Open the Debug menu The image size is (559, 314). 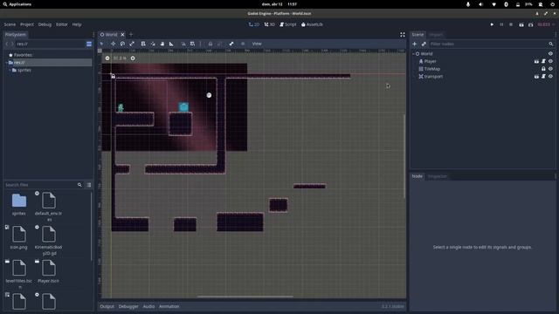pyautogui.click(x=45, y=24)
